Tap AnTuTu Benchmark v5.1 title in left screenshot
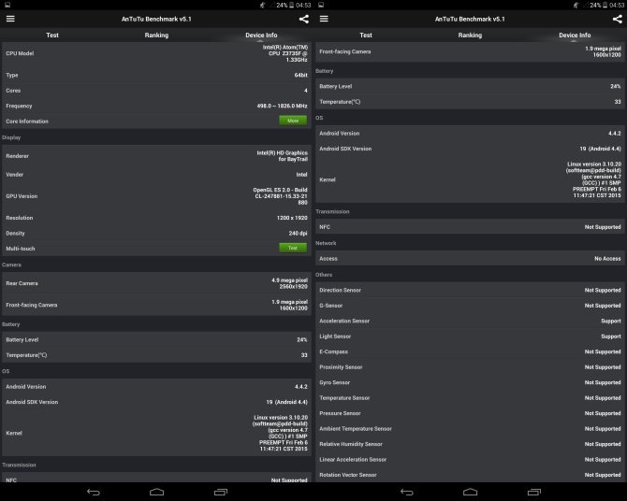Screen dimensions: 627x501 tap(156, 19)
